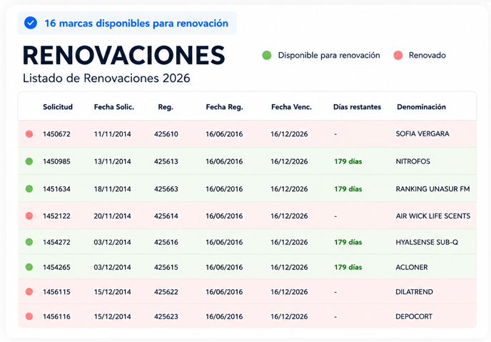Select the red status dot for DEPOCORT
This screenshot has height=342, width=491.
(x=29, y=316)
